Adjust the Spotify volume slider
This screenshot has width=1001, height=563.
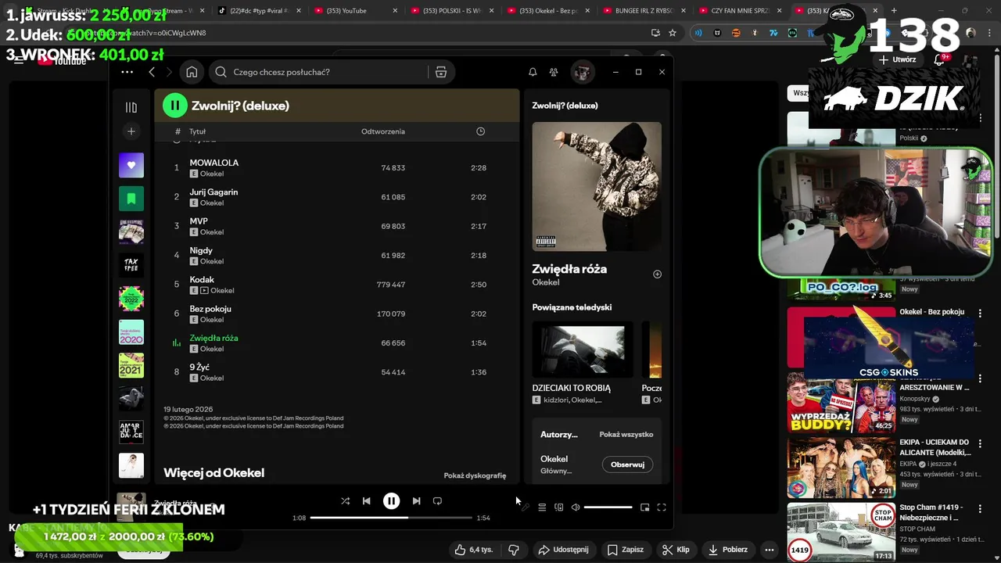pos(608,507)
